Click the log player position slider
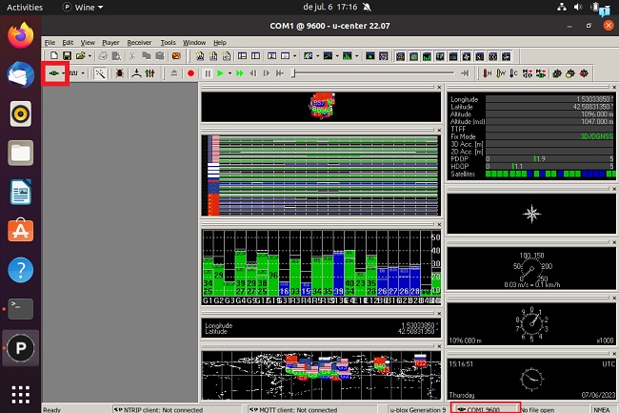The image size is (619, 413). (371, 73)
